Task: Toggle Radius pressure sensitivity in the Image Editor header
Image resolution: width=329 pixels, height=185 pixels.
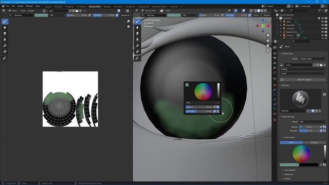Action: (x=89, y=15)
